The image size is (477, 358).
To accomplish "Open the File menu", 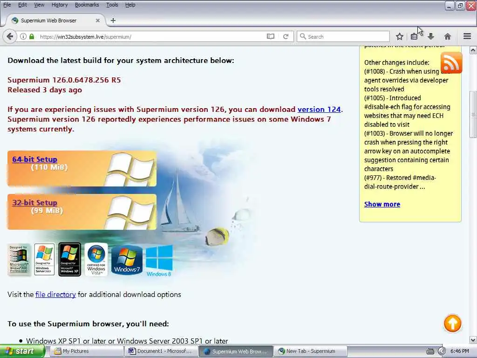I will point(7,5).
